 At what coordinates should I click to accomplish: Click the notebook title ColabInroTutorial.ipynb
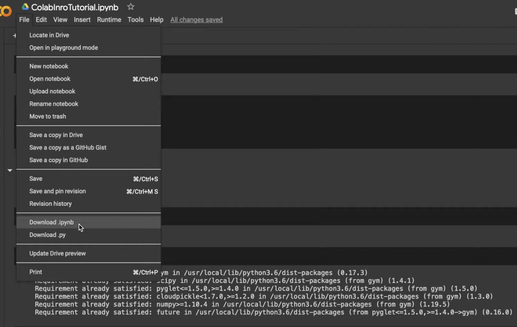click(x=75, y=7)
